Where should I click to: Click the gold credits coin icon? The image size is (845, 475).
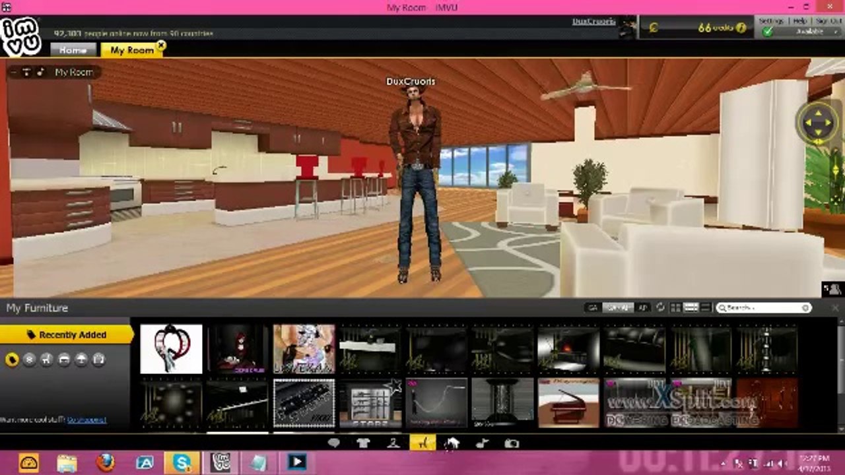pos(653,28)
